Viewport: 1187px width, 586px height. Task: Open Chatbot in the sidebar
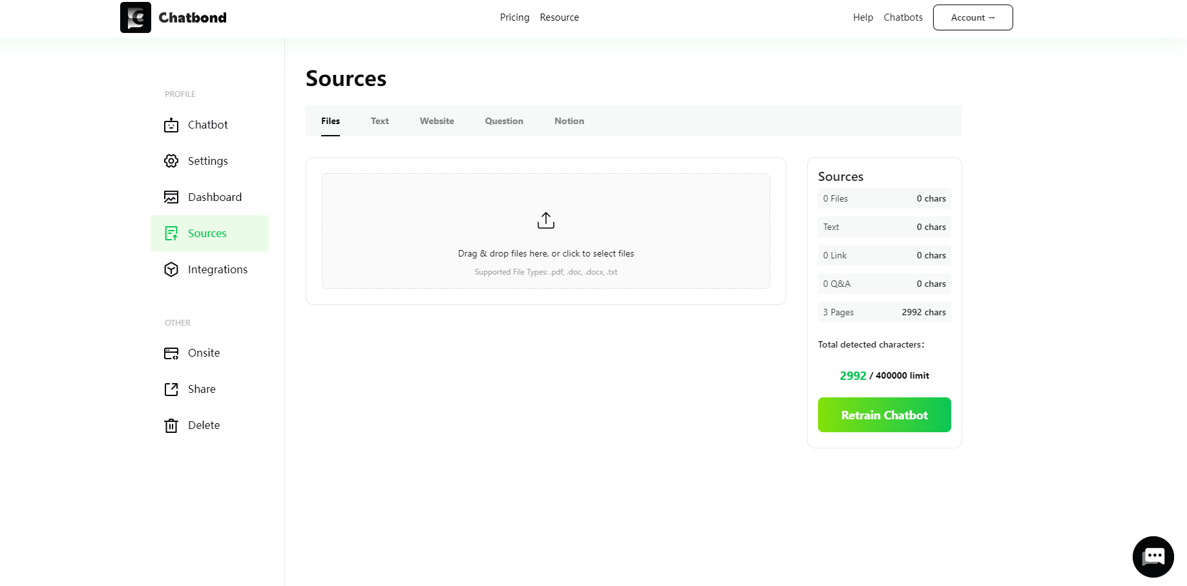(x=208, y=125)
